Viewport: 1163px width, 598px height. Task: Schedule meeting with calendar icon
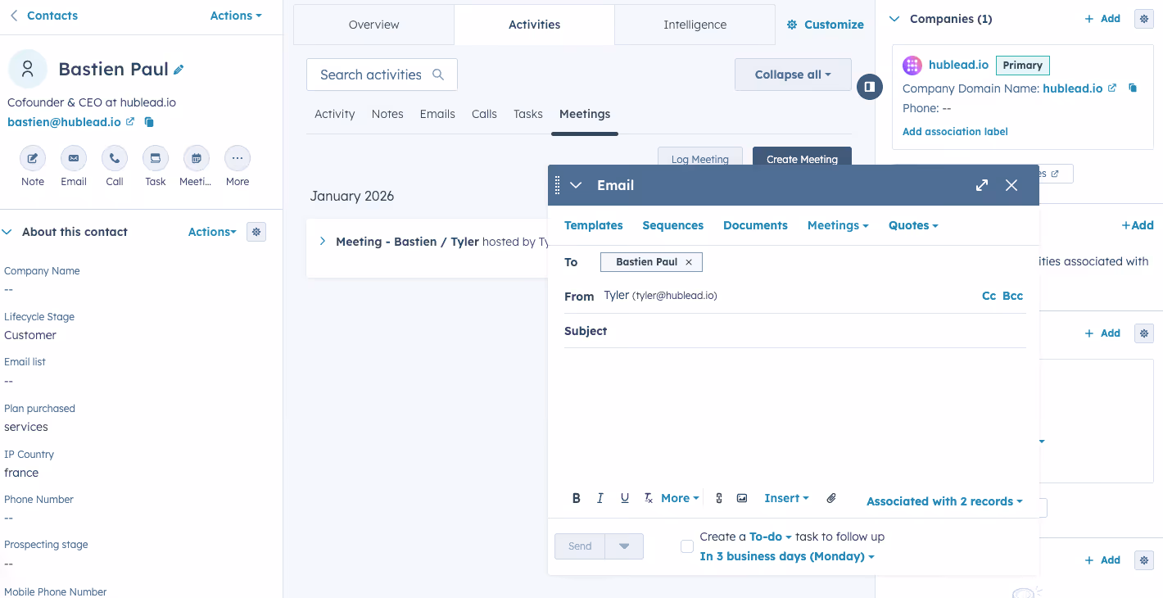[x=197, y=158]
